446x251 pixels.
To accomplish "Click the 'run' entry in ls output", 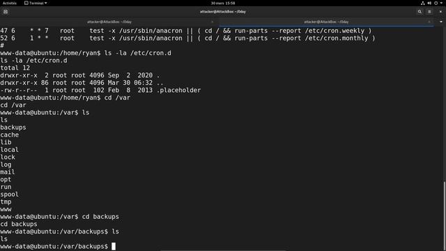I will click(6, 187).
